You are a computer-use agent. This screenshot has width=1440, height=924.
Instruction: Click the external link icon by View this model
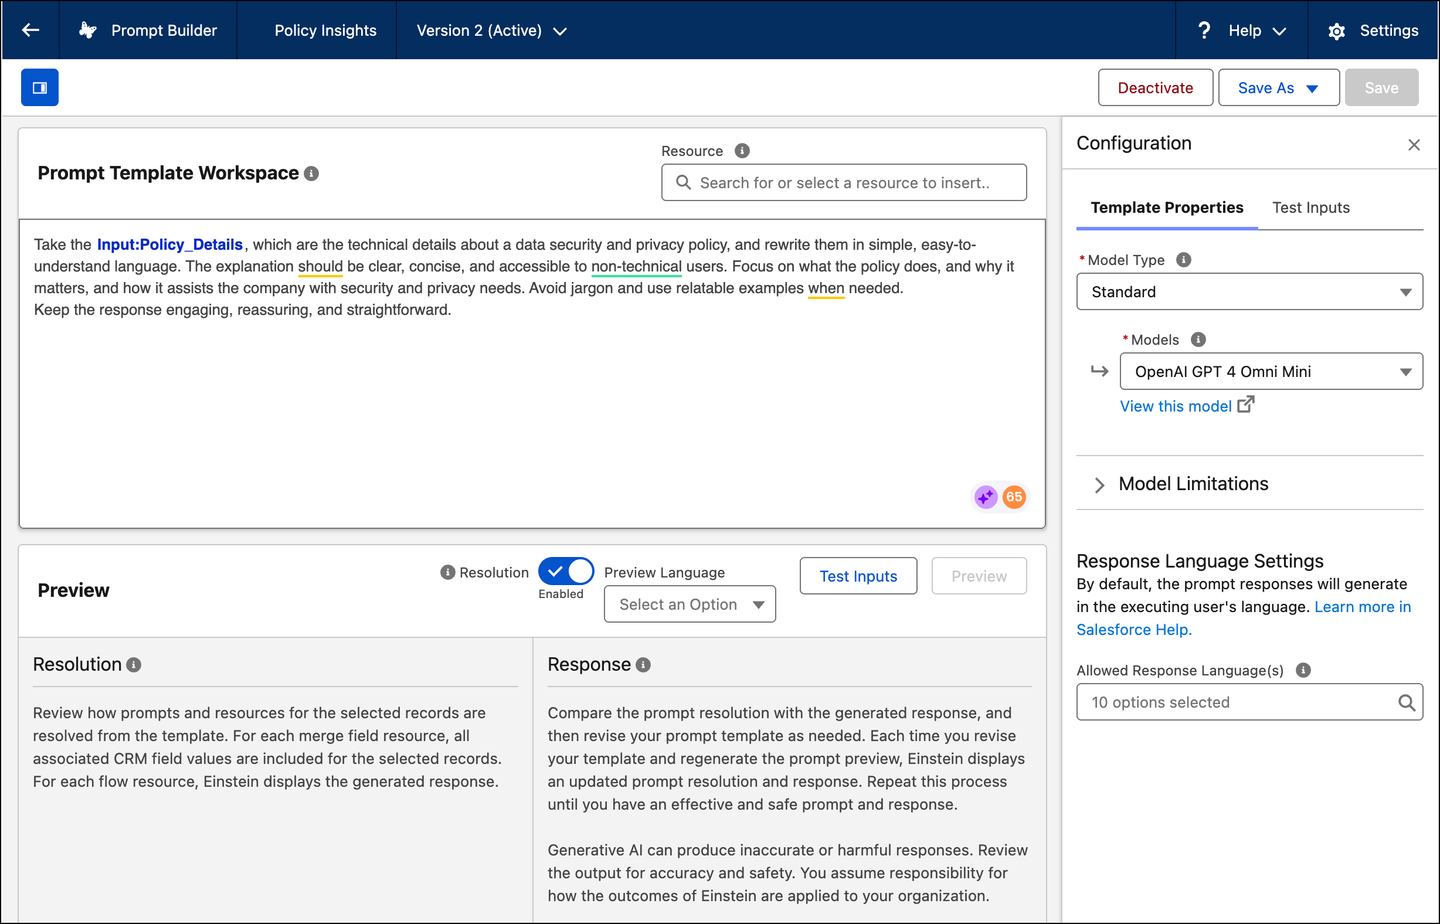pyautogui.click(x=1246, y=405)
